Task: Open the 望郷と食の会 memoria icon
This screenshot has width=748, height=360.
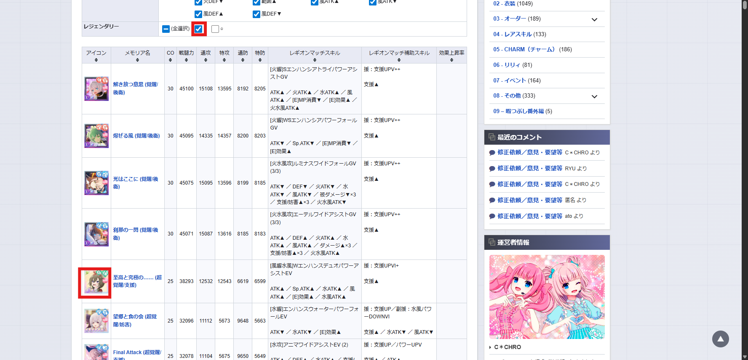Action: [x=96, y=321]
